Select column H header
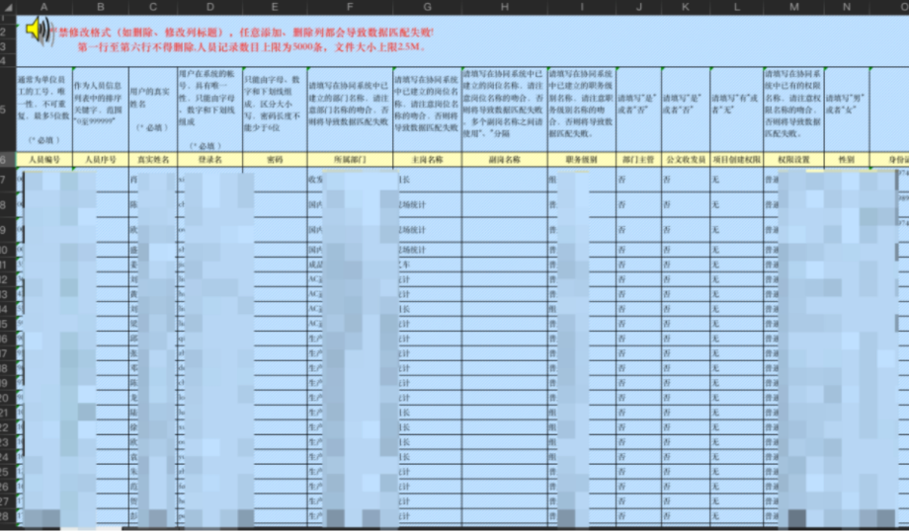Image resolution: width=909 pixels, height=532 pixels. tap(504, 7)
